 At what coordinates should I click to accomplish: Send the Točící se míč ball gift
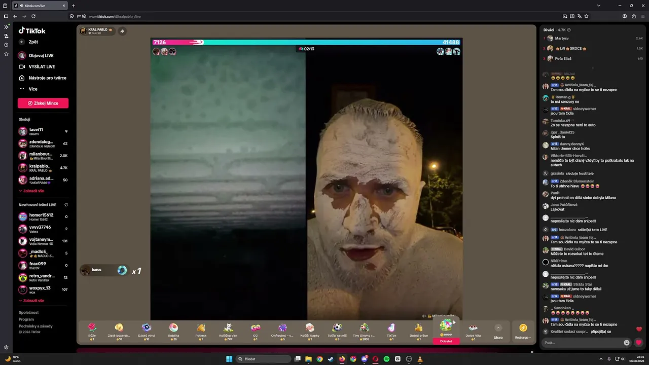pos(337,331)
